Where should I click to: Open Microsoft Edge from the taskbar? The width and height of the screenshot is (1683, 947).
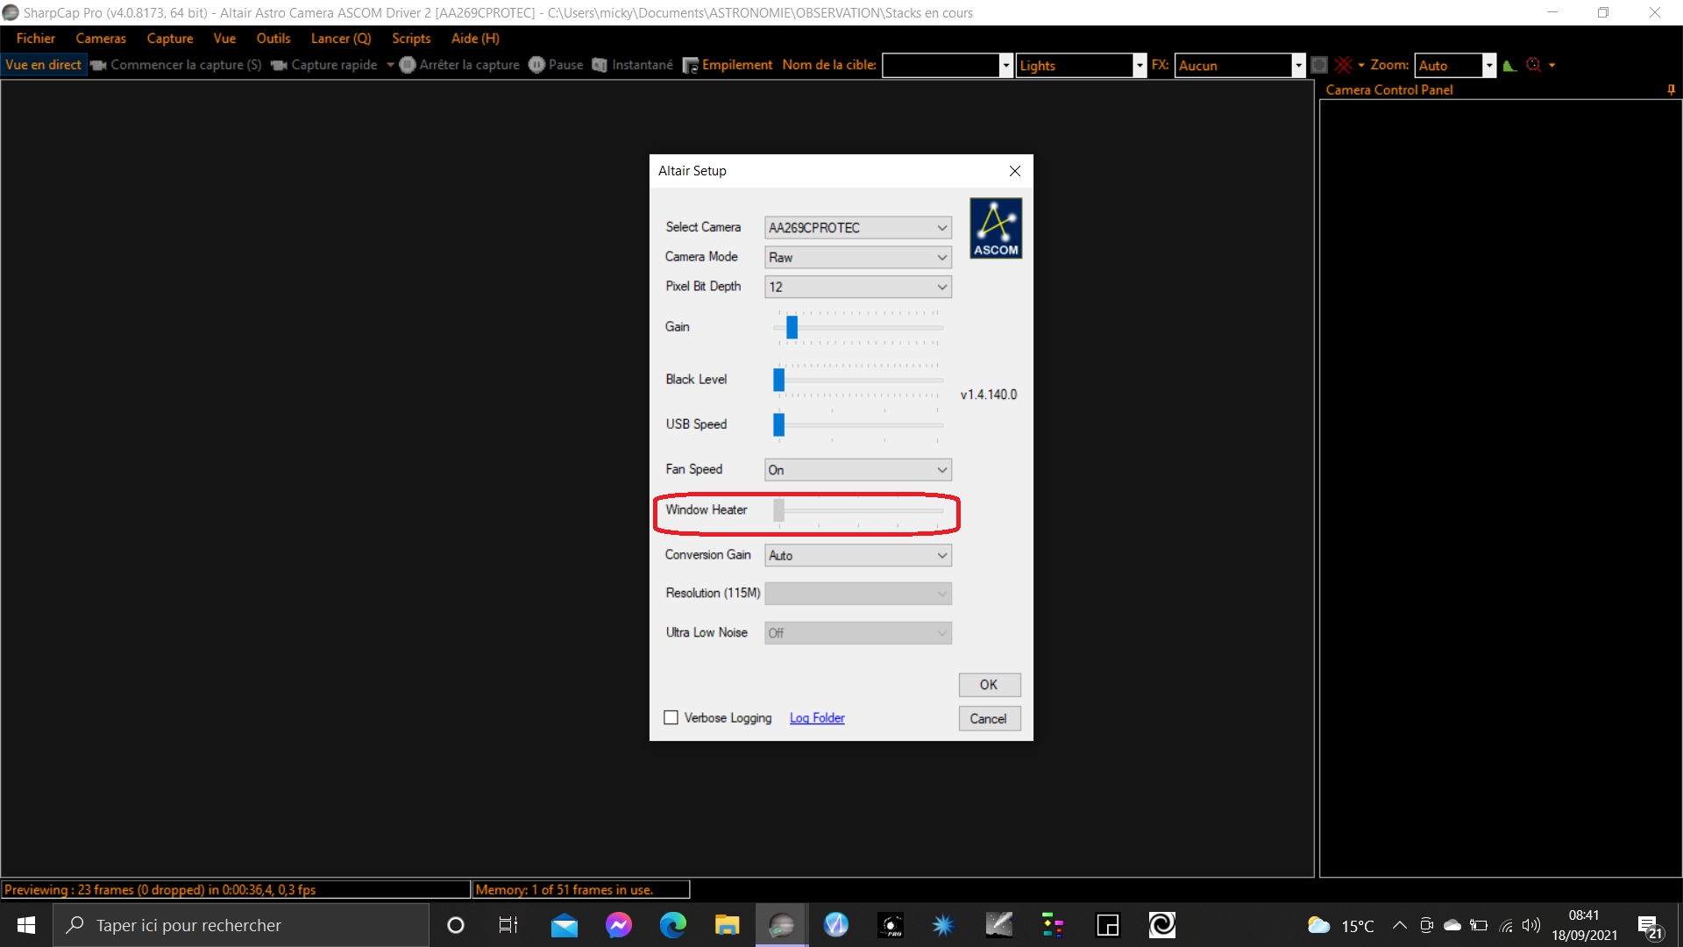(673, 925)
